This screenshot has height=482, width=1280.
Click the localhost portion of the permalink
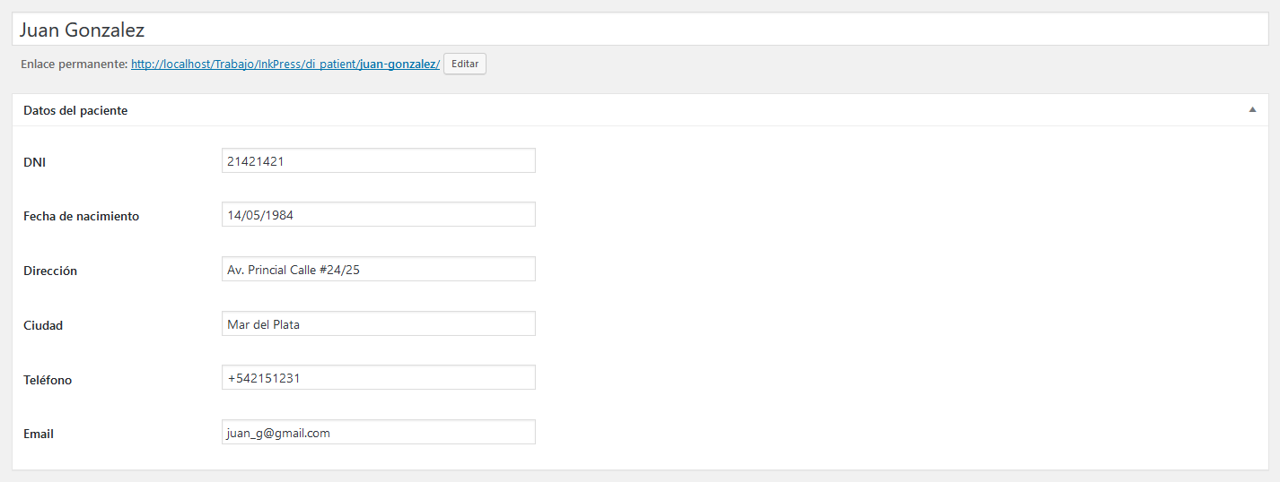pyautogui.click(x=185, y=65)
